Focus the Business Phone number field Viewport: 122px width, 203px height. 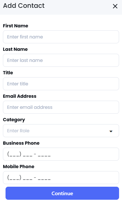click(61, 154)
